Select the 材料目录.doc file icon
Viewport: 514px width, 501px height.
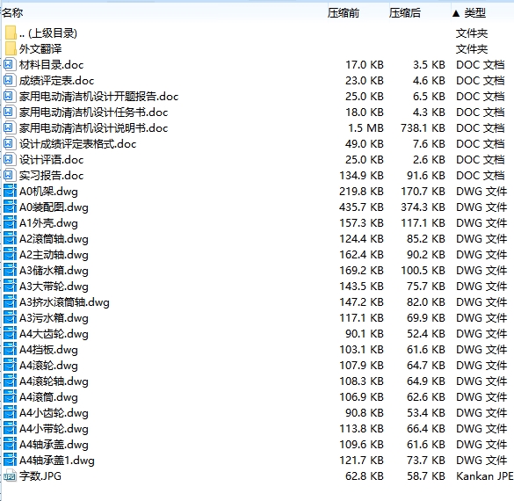(9, 64)
